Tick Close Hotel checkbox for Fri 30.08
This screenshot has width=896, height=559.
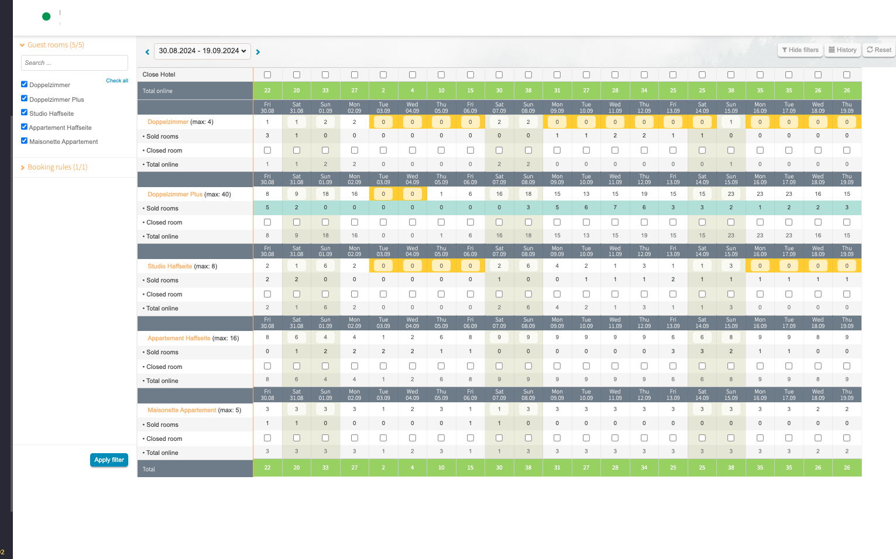[267, 75]
